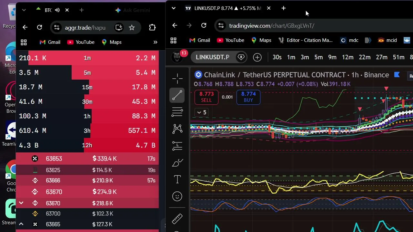Switch to the BTC aggr tab
This screenshot has height=232, width=413.
click(48, 10)
